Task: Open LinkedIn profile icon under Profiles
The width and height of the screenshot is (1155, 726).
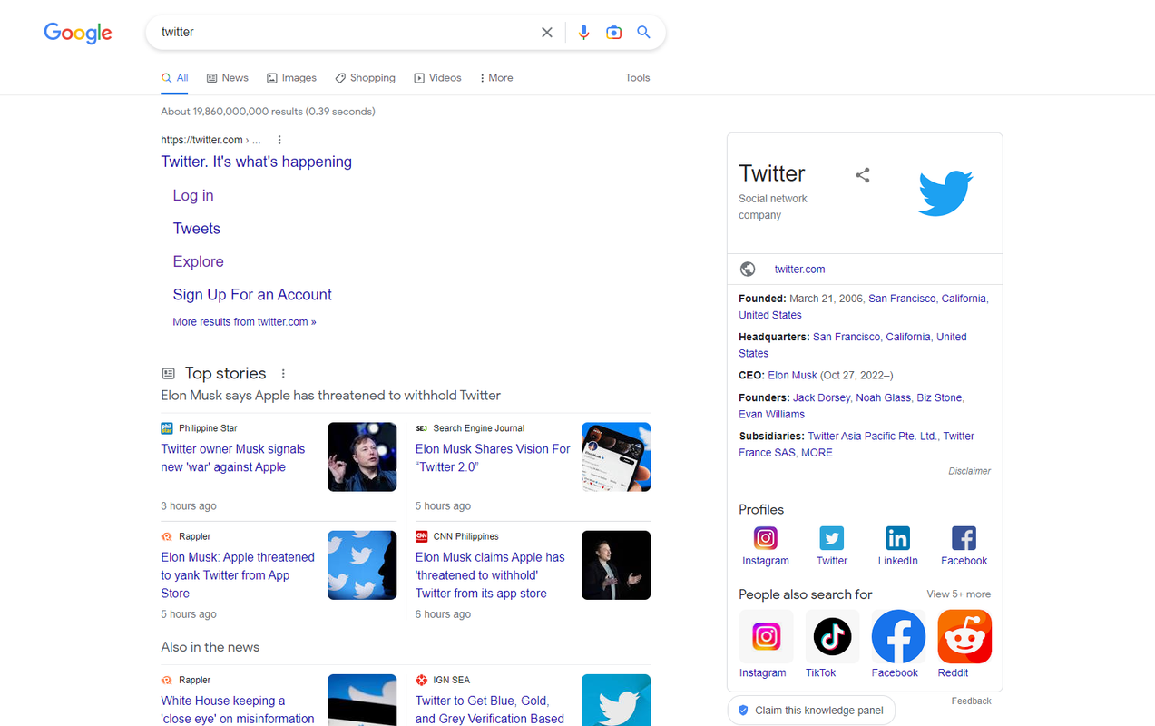Action: tap(897, 538)
